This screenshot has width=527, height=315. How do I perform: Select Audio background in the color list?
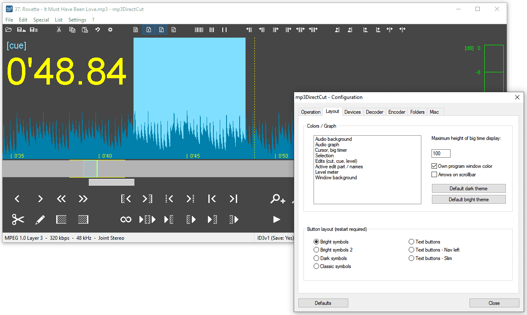pyautogui.click(x=333, y=139)
